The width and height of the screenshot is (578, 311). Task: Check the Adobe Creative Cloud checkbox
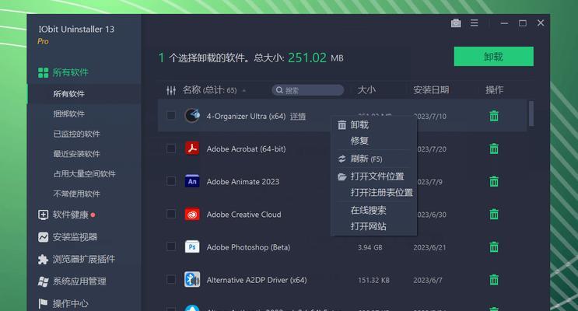coord(170,214)
